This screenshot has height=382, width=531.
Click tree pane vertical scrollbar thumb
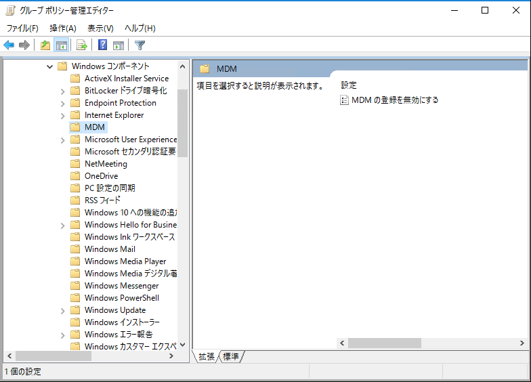click(x=183, y=123)
